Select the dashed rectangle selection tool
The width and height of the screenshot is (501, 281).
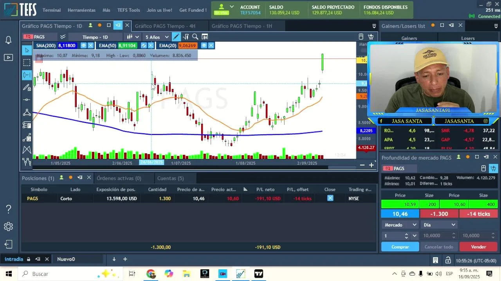[27, 62]
